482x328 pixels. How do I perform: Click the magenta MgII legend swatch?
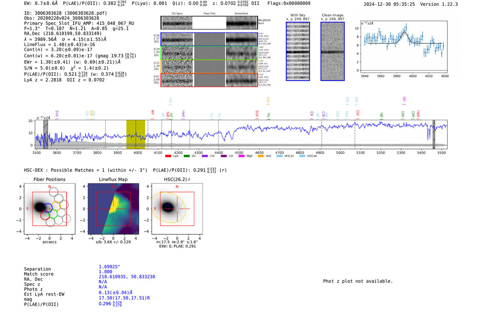(x=241, y=156)
